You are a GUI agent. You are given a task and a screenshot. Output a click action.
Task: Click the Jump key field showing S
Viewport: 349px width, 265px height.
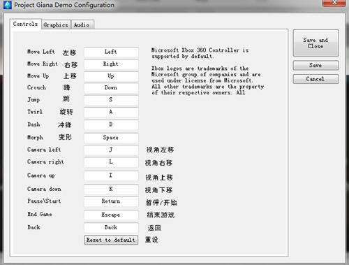click(x=111, y=100)
